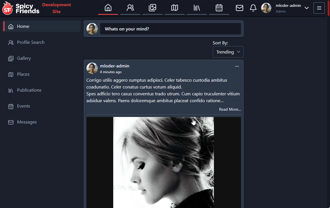This screenshot has height=208, width=330.
Task: Click the Spicy Friends logo
Action: [x=21, y=8]
